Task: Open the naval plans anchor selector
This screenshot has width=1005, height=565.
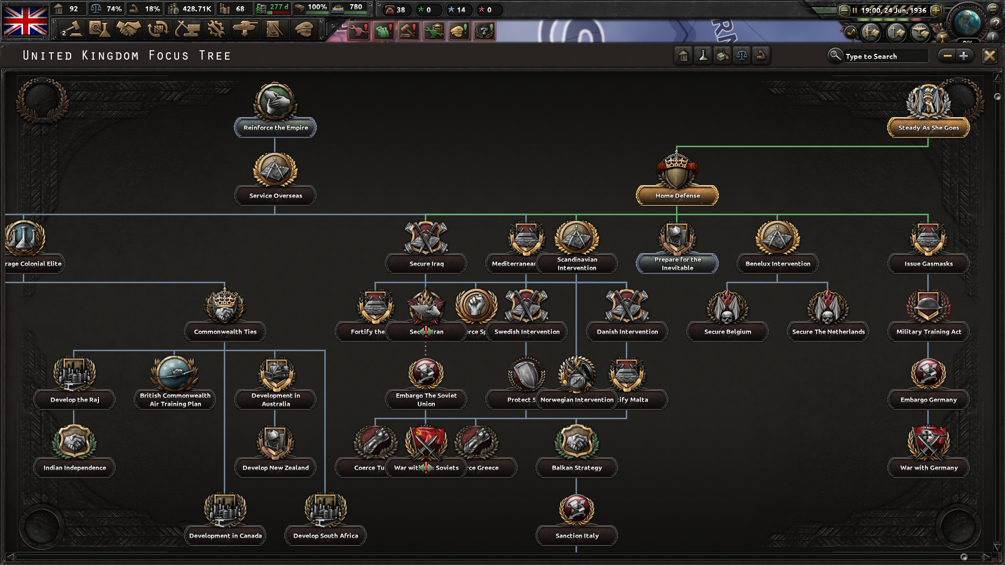Action: tap(895, 32)
